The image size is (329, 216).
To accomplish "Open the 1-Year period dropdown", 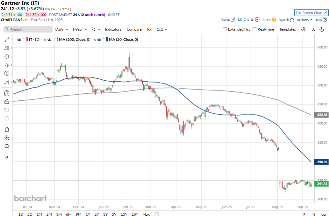I will (80, 29).
